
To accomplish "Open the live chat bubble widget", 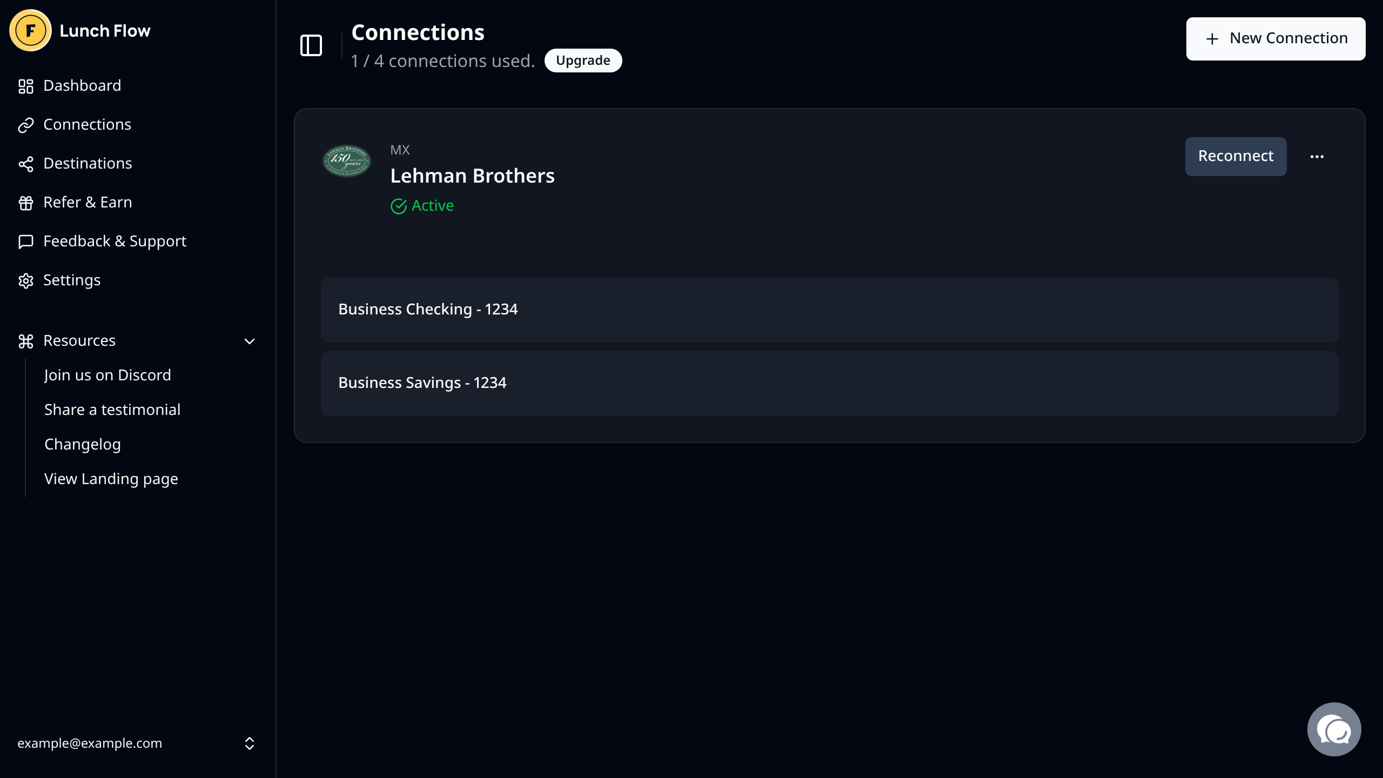I will pos(1334,729).
